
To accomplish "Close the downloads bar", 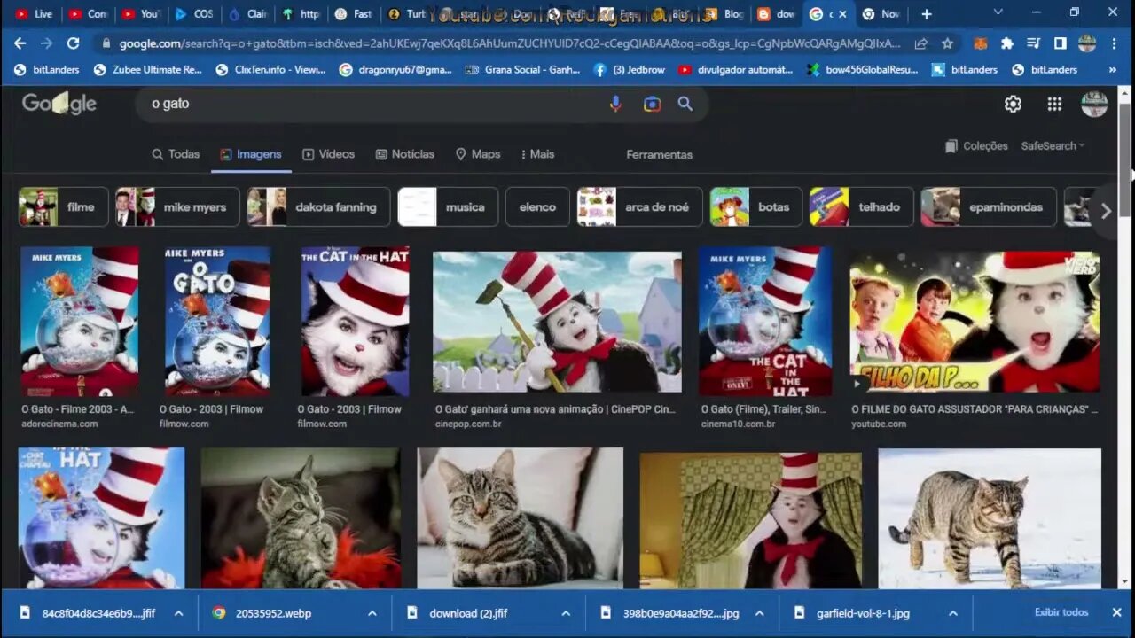I will (1116, 612).
